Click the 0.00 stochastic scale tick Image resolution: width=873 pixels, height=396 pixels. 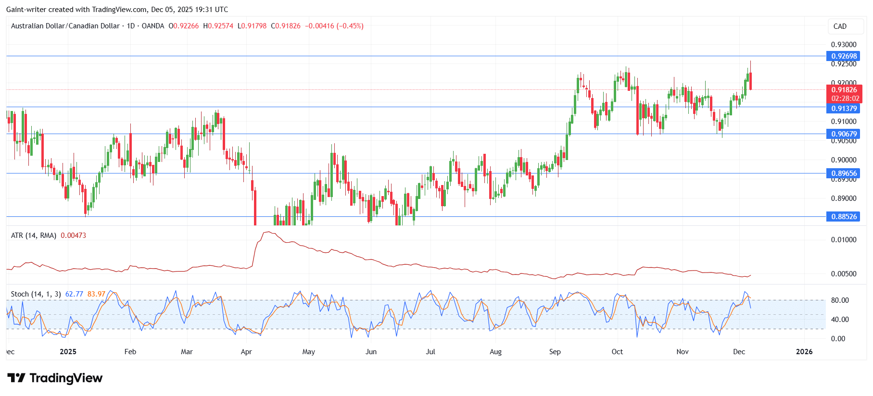[838, 339]
